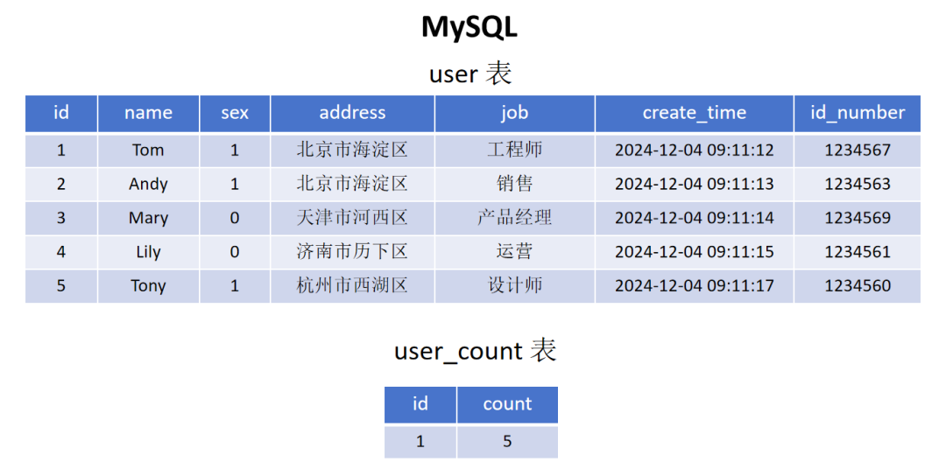This screenshot has height=476, width=946.
Task: Click the sex value in Andy's row
Action: coord(235,184)
